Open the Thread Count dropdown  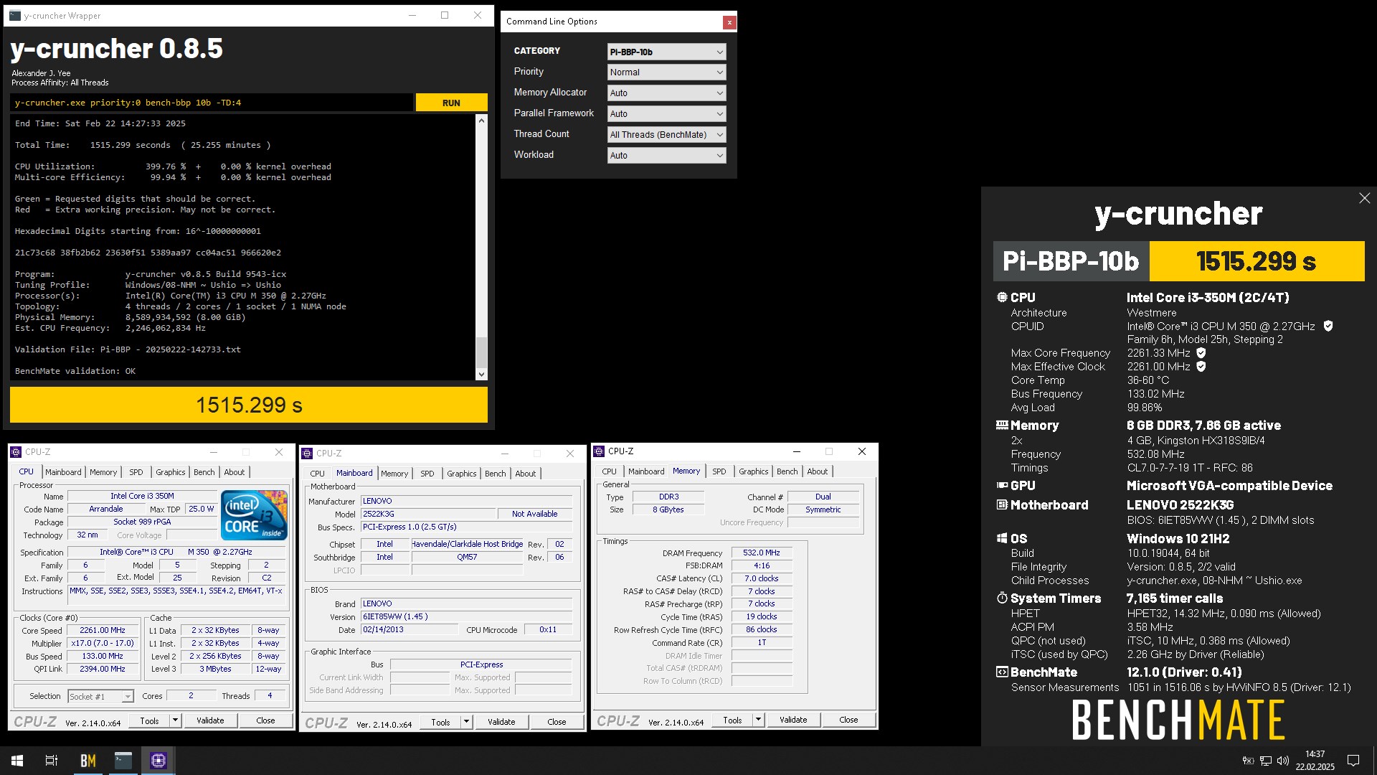[x=666, y=135]
